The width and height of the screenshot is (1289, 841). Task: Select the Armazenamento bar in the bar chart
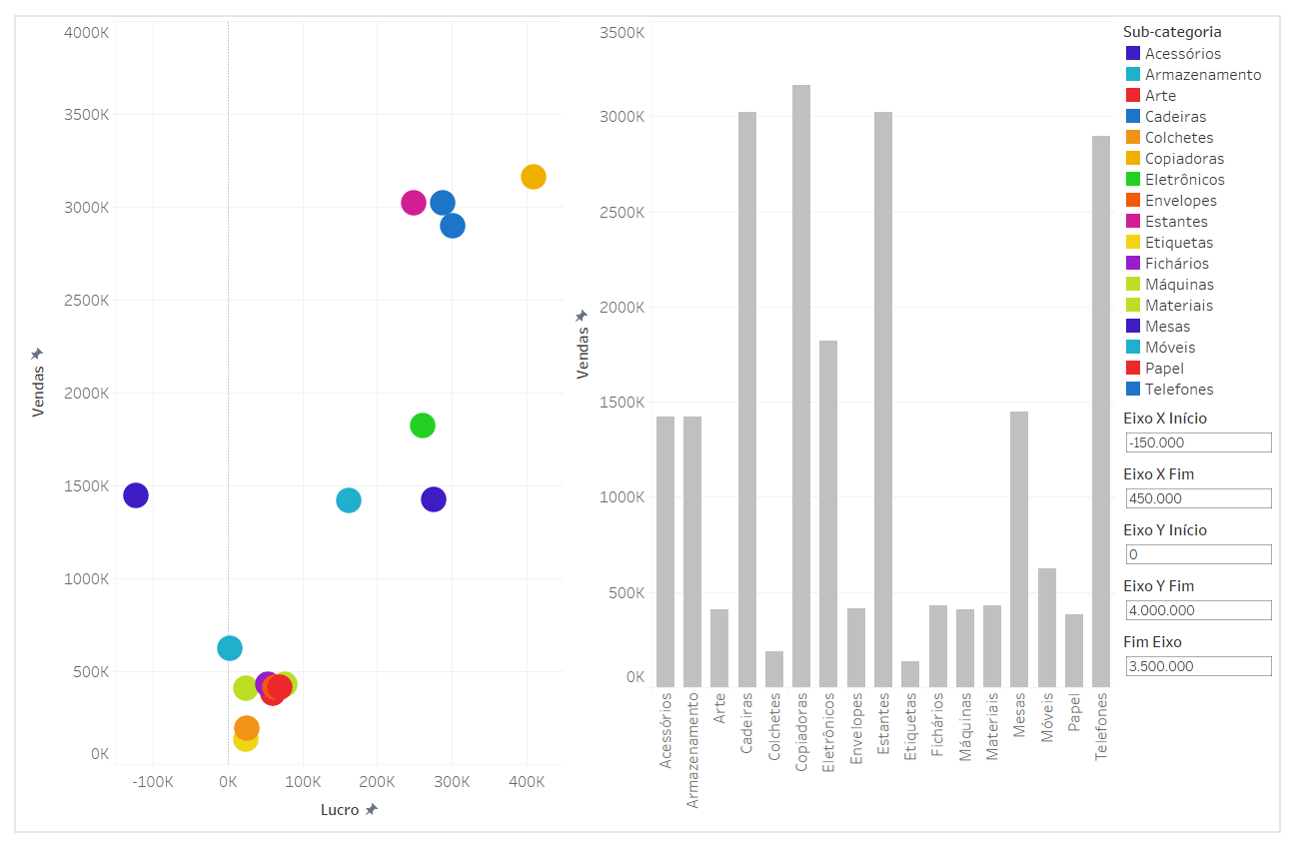[692, 551]
